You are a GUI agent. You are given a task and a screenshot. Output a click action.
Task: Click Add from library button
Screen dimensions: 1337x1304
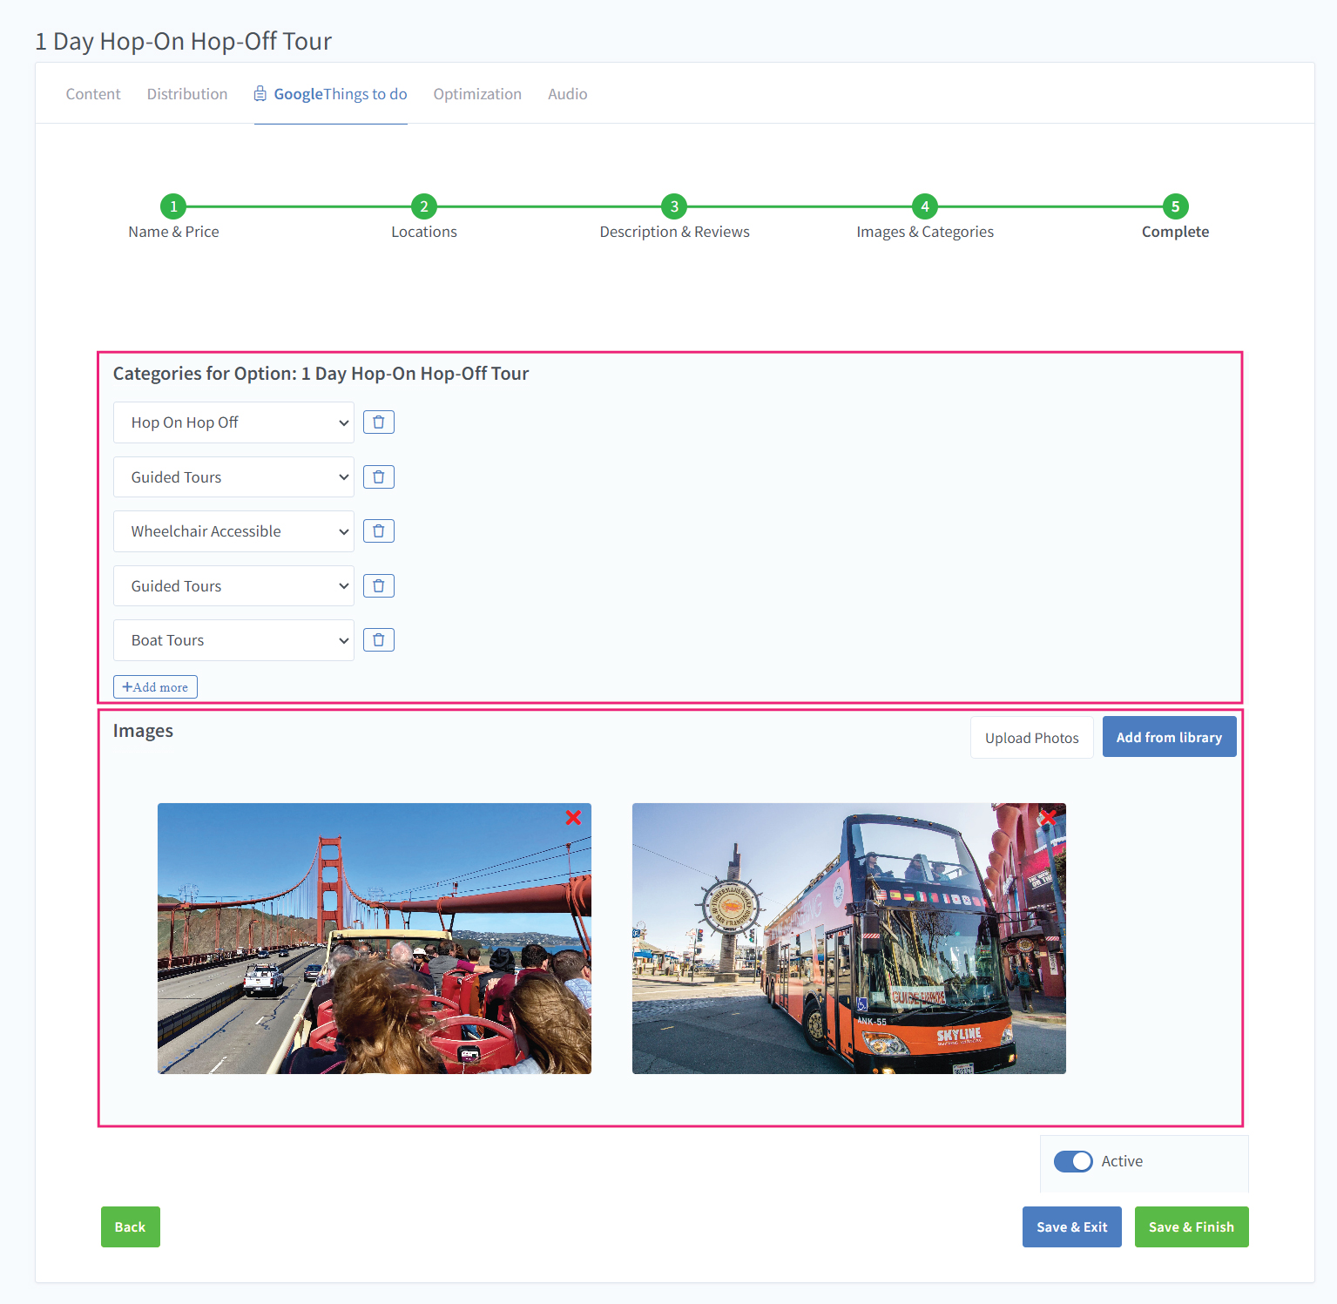pos(1169,737)
